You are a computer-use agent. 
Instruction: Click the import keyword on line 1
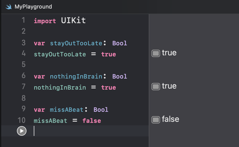(45, 21)
